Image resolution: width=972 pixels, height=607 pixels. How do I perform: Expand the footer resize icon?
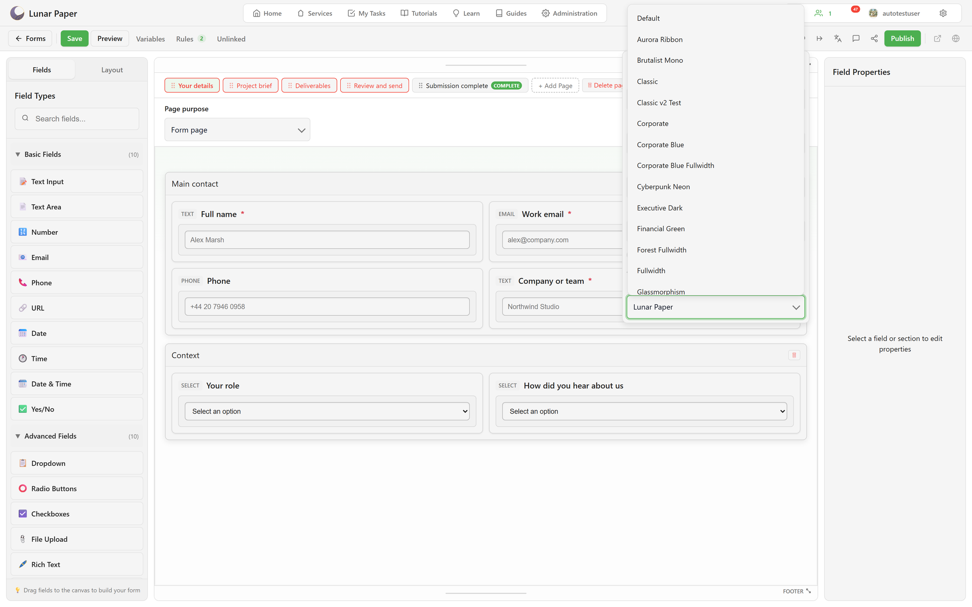(x=808, y=591)
